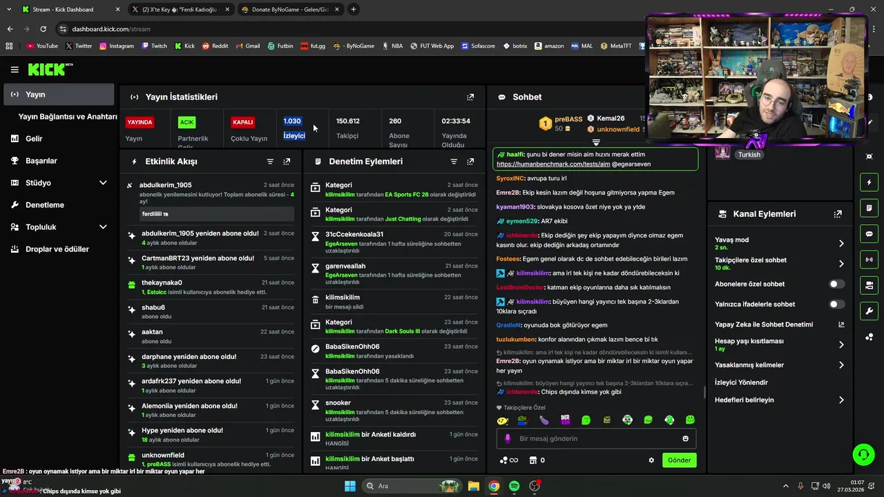Open Yayın Bağlantısı ve Anahtarı page
This screenshot has height=497, width=884.
[68, 117]
